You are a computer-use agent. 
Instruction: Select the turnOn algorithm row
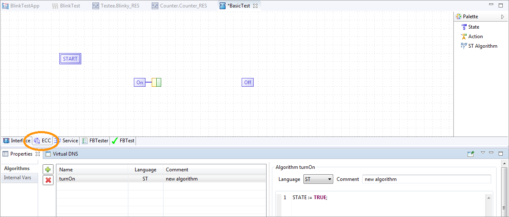click(91, 179)
